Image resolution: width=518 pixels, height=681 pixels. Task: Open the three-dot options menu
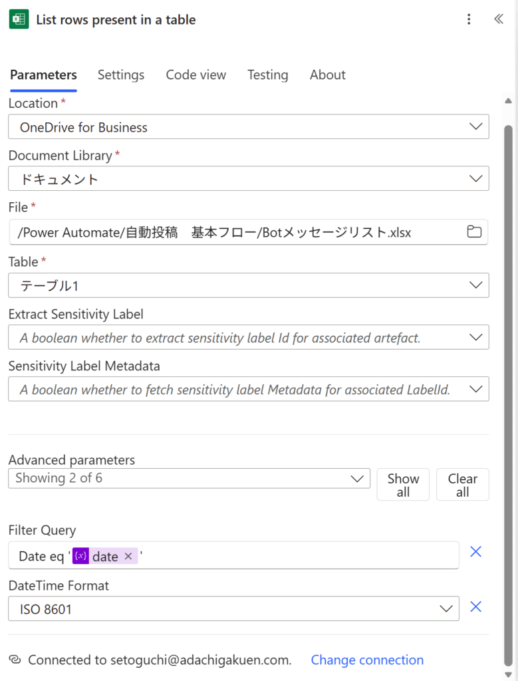pyautogui.click(x=469, y=19)
